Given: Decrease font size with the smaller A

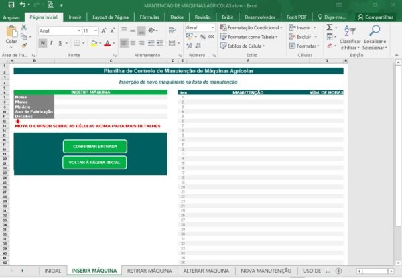Looking at the screenshot, I should 113,31.
